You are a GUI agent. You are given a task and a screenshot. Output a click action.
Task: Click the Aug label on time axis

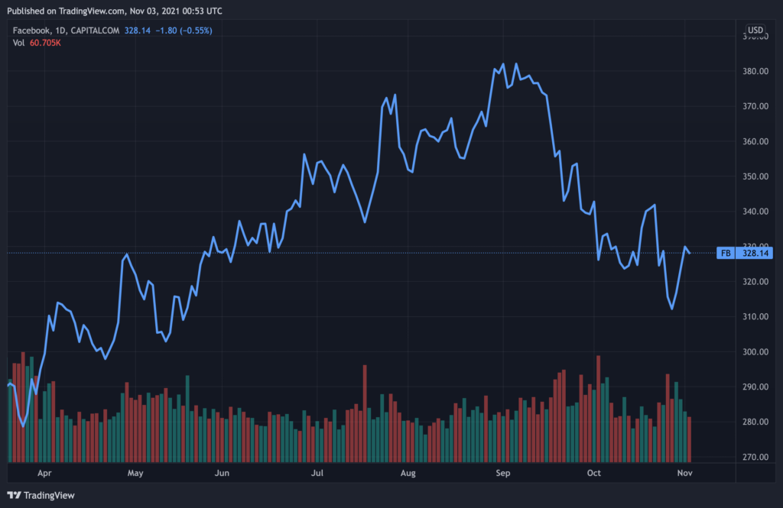point(408,473)
